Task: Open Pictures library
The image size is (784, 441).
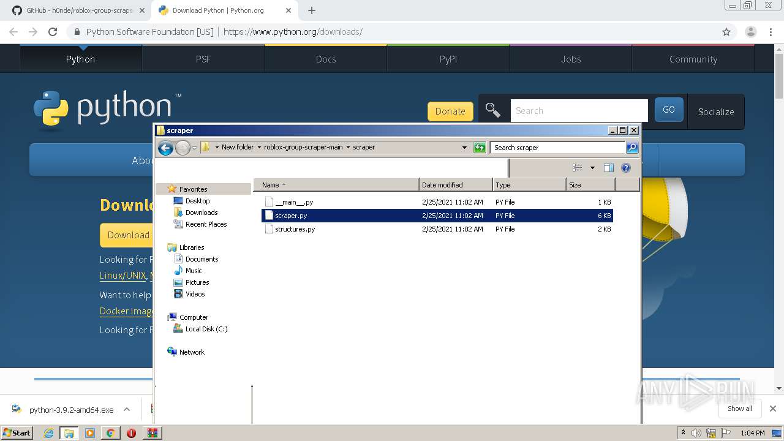Action: pyautogui.click(x=197, y=282)
